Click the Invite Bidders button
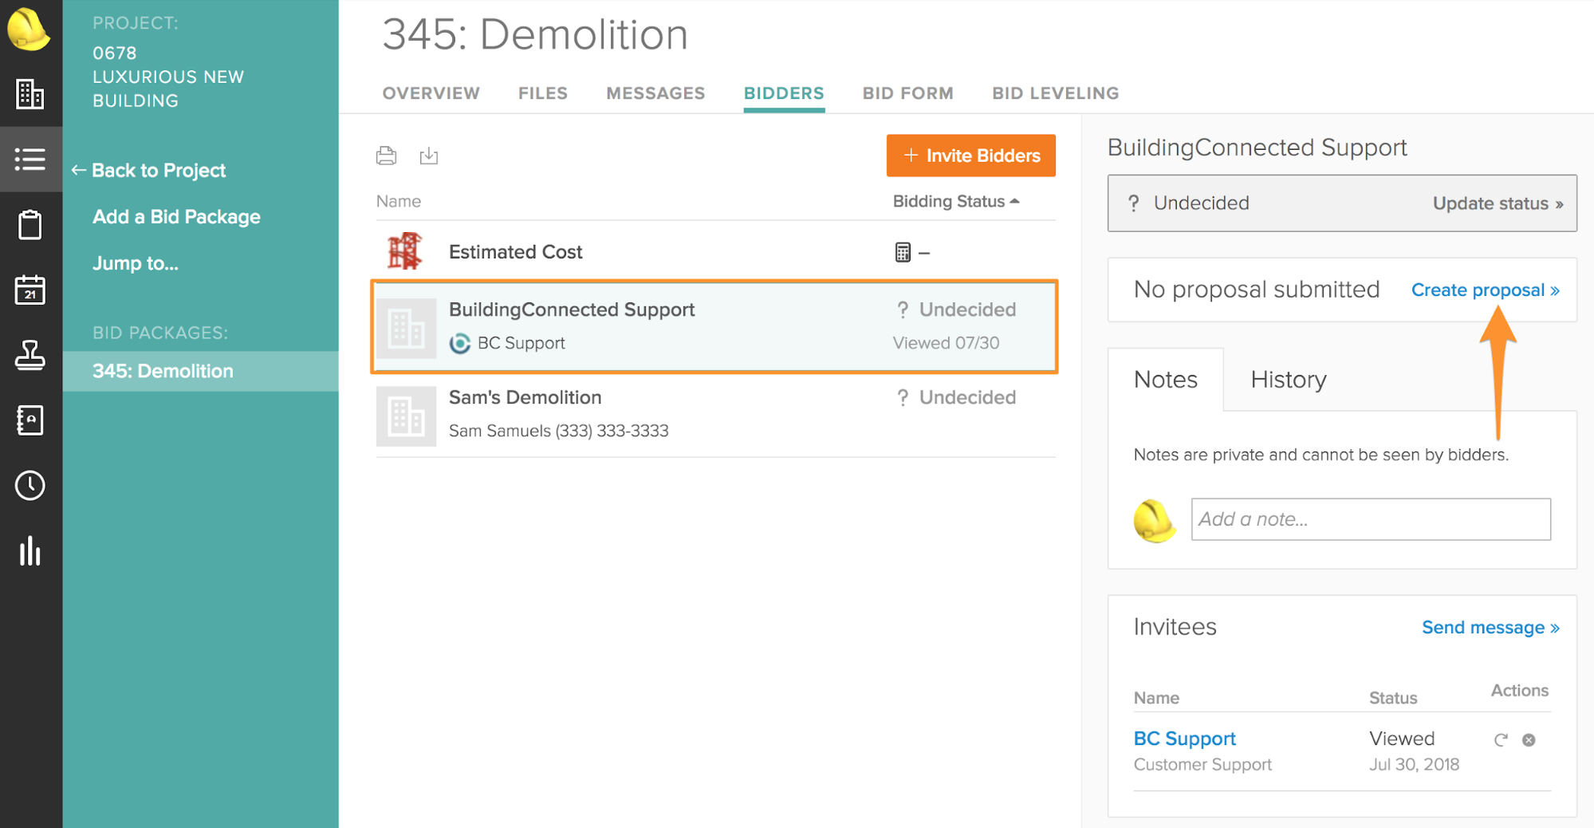The width and height of the screenshot is (1594, 828). click(970, 156)
